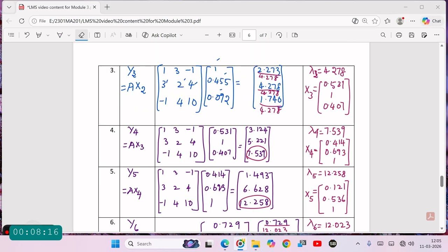448x252 pixels.
Task: Zoom in the PDF page
Action: (x=219, y=35)
